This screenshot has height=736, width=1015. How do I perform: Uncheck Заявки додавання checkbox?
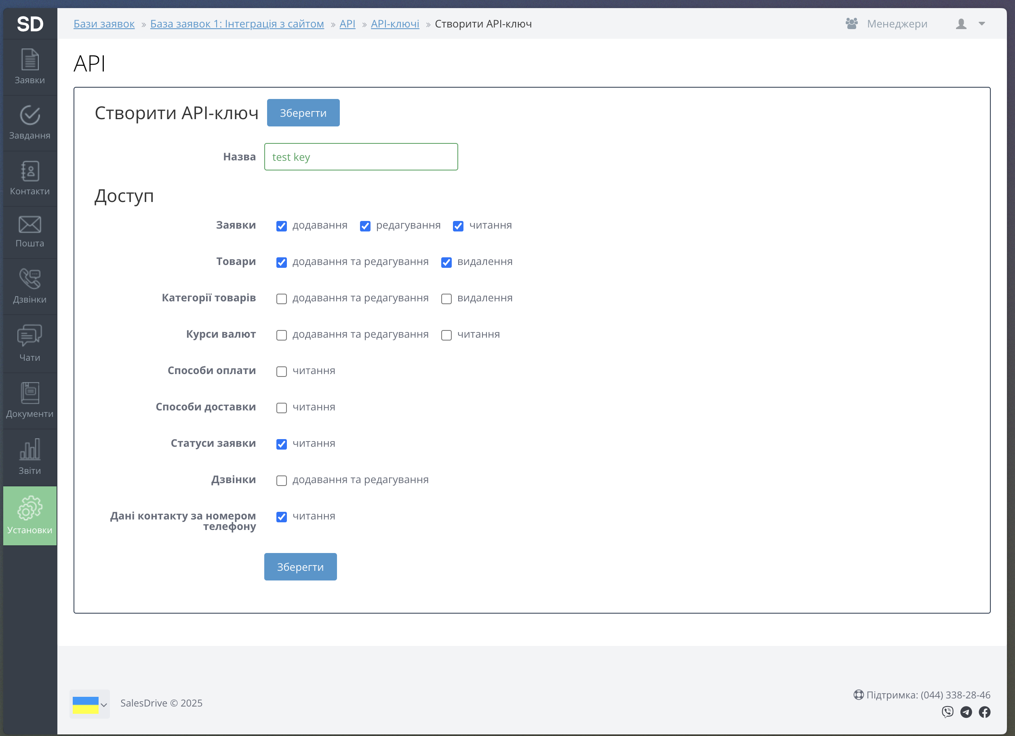282,226
